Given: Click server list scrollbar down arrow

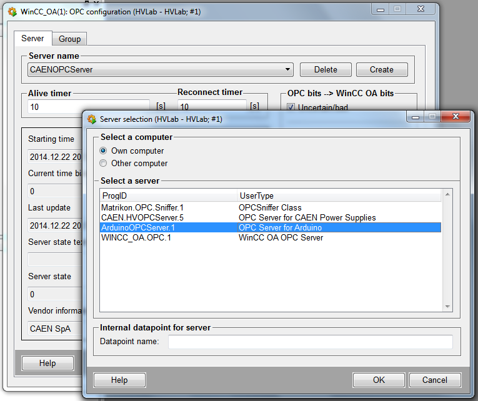Looking at the screenshot, I should click(447, 307).
